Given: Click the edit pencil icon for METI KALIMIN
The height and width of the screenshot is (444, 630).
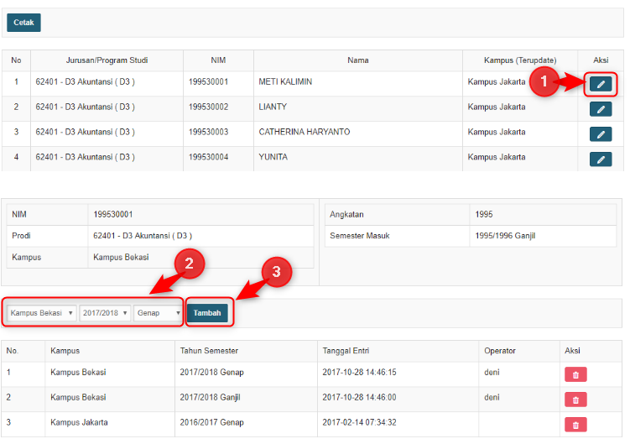Looking at the screenshot, I should click(601, 84).
